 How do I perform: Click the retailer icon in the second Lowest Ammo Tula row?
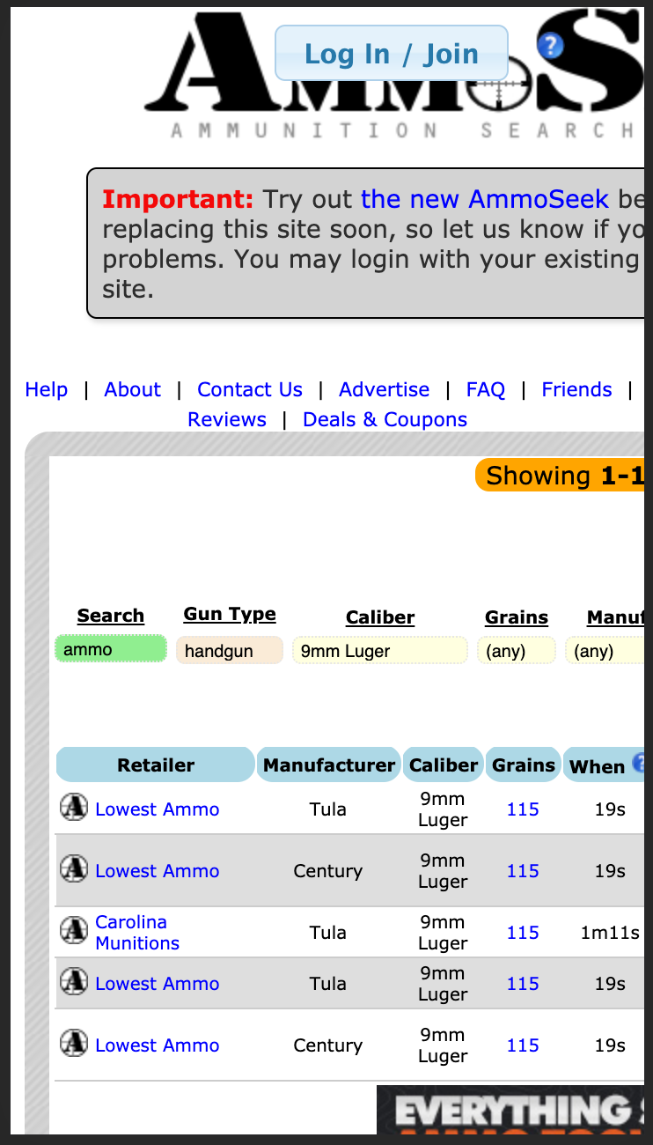point(74,981)
